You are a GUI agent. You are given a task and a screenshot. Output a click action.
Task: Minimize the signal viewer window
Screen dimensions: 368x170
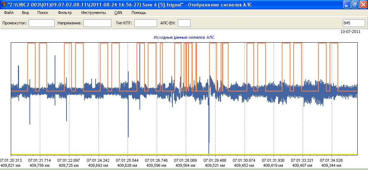tap(346, 4)
